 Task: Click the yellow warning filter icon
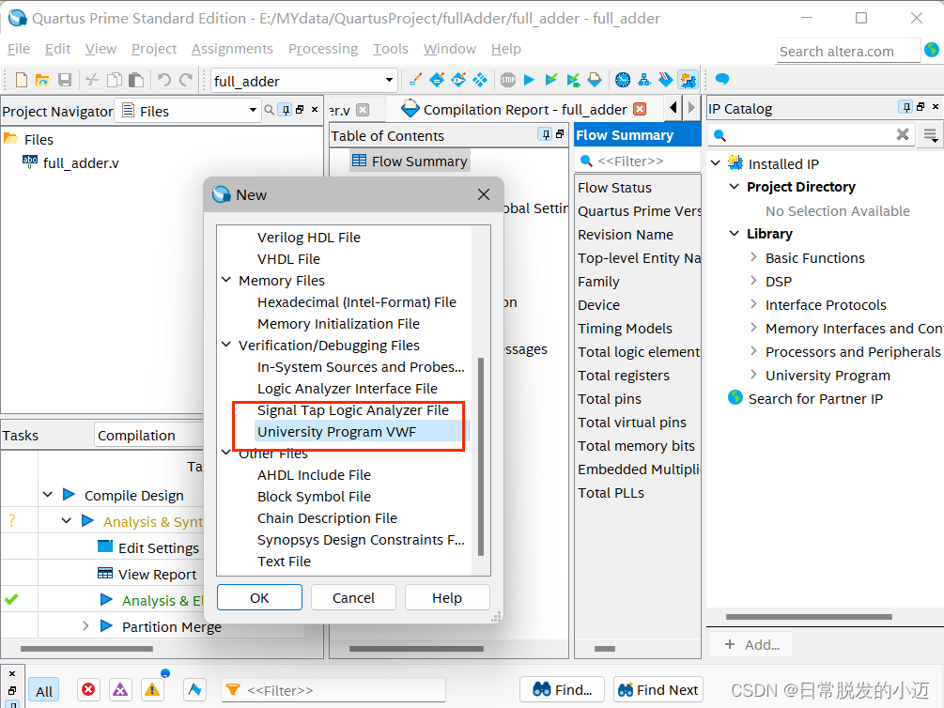[152, 689]
